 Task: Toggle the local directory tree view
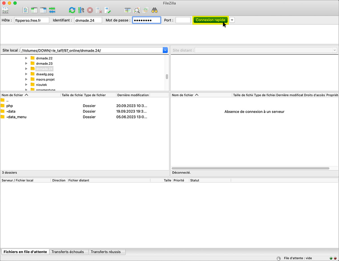(x=34, y=10)
